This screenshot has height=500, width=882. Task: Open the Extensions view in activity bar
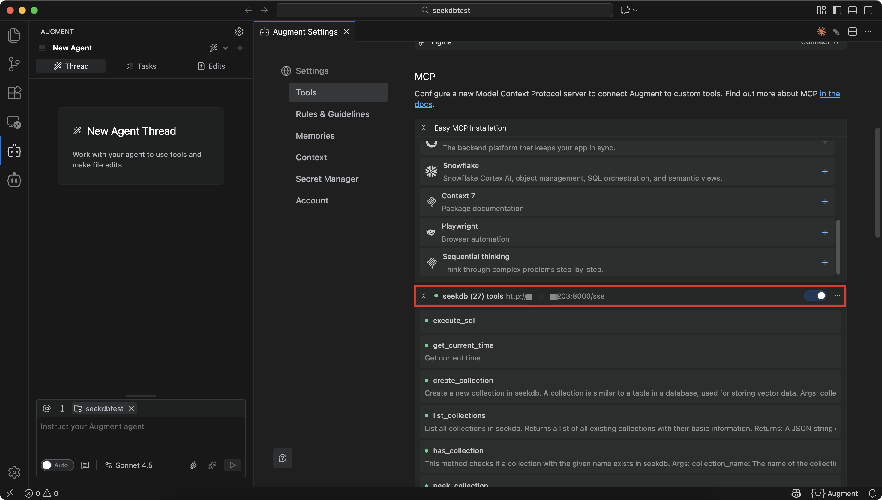pyautogui.click(x=14, y=93)
